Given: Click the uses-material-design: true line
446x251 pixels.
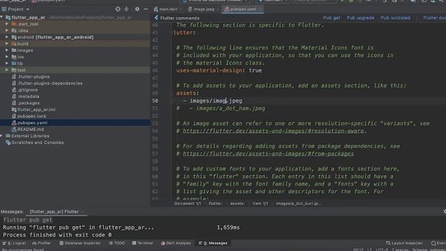Looking at the screenshot, I should click(x=219, y=70).
